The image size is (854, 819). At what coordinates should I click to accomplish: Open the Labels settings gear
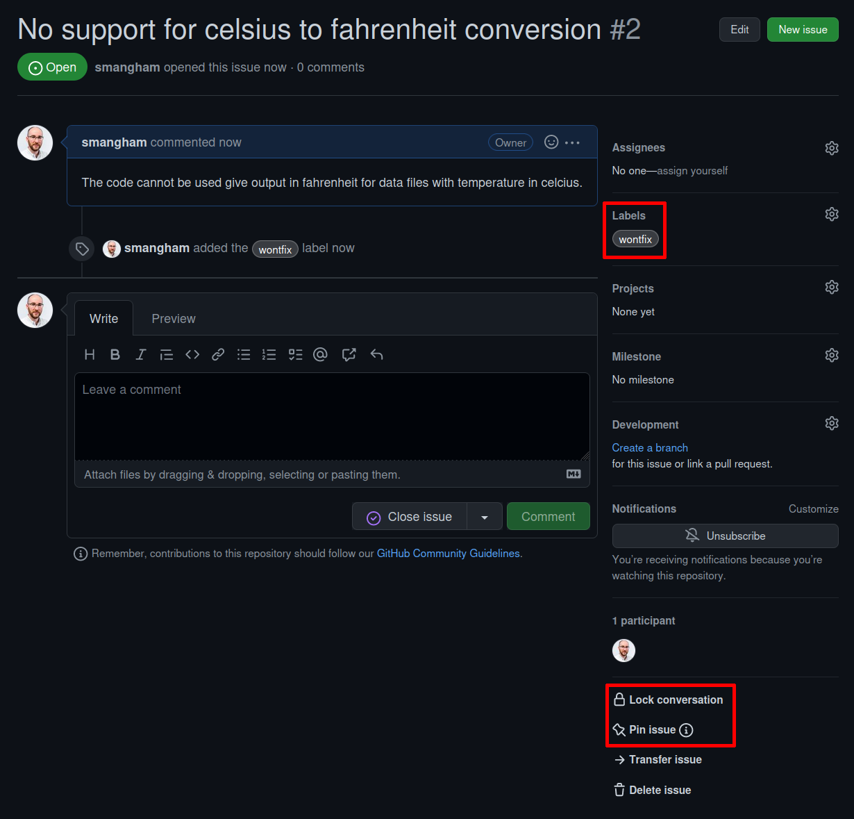coord(831,214)
